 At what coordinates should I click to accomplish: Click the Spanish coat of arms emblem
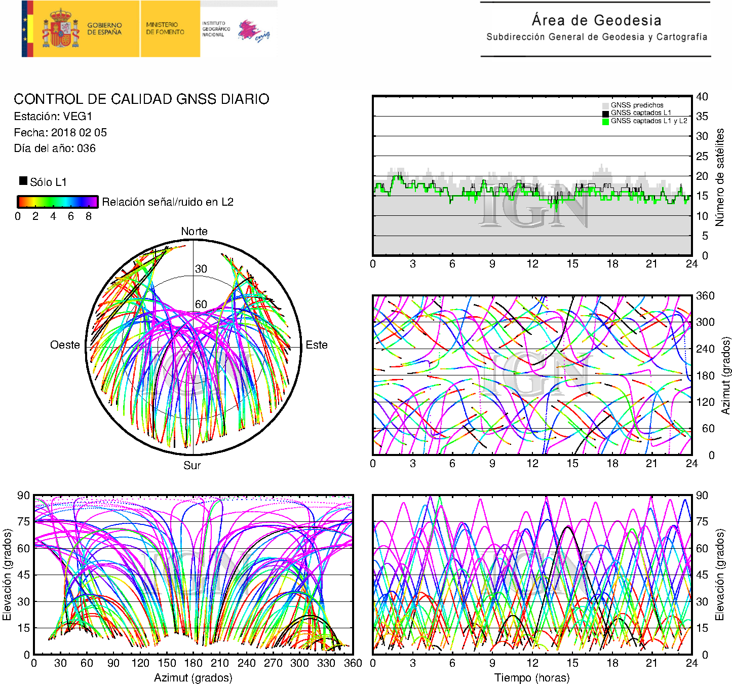[61, 29]
